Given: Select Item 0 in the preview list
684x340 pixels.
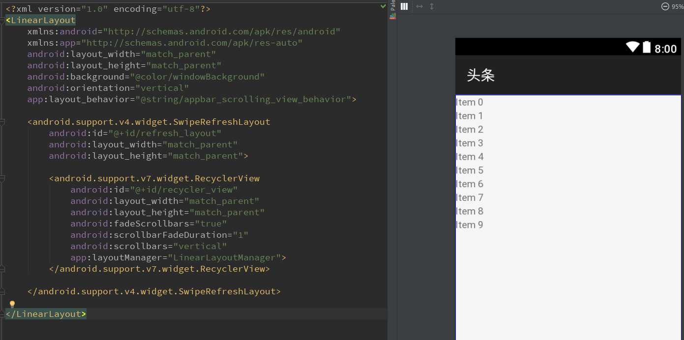Looking at the screenshot, I should tap(470, 102).
